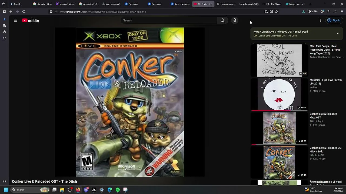
Task: Switch to the Steven Mcqueen Facebook tab
Action: (x=180, y=4)
